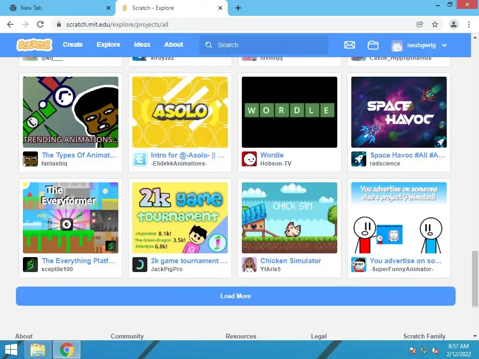Click Chicken Simulator title link
This screenshot has width=479, height=359.
pyautogui.click(x=290, y=261)
